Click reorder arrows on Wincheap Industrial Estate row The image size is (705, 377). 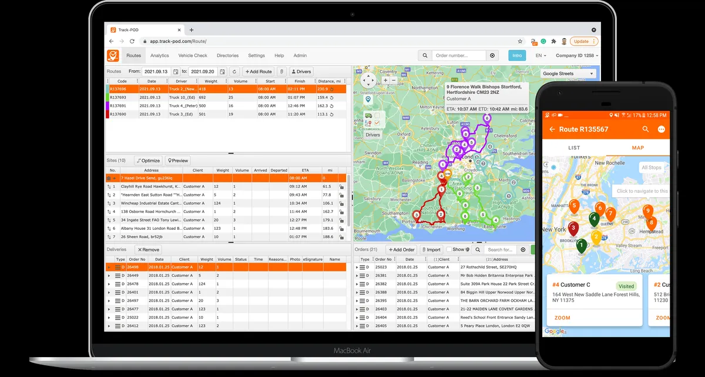tap(109, 203)
